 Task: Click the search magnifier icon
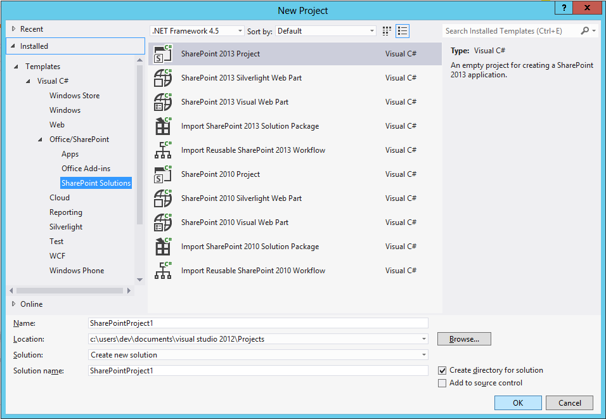(584, 30)
